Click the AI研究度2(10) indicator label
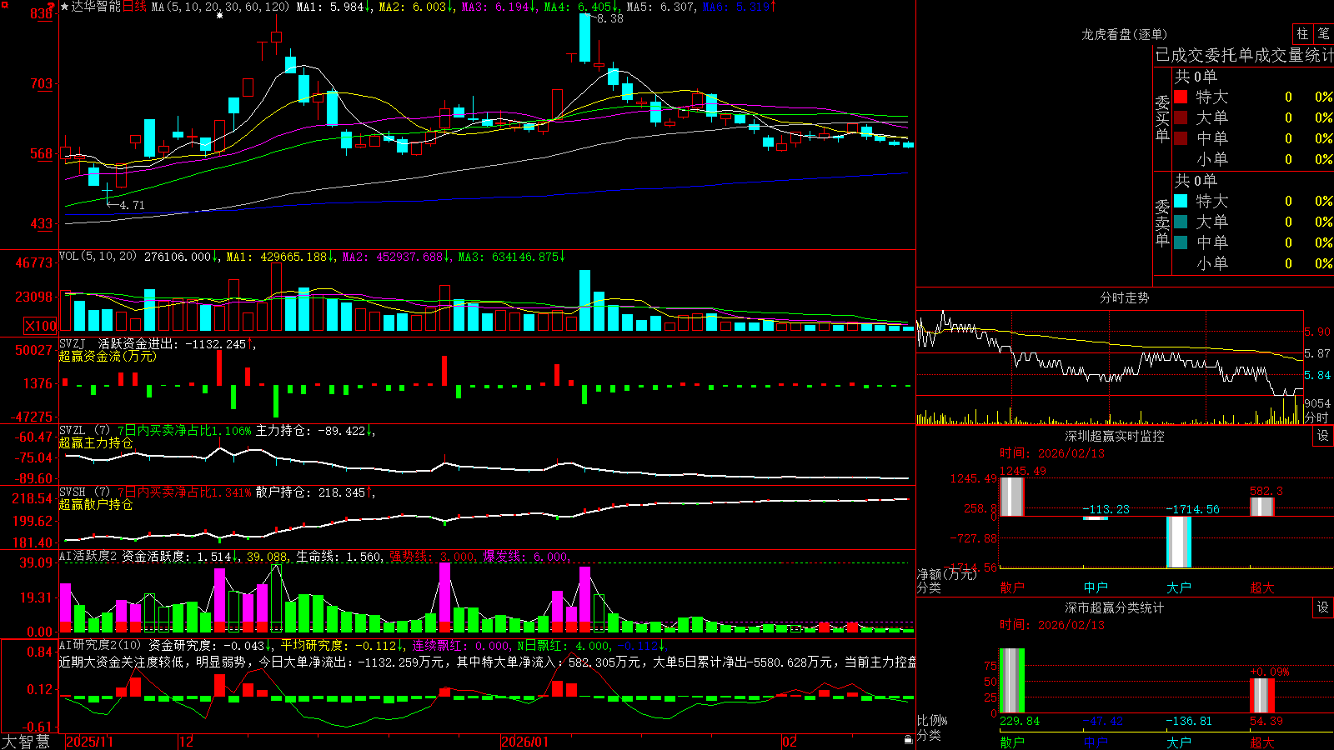Image resolution: width=1334 pixels, height=750 pixels. (x=100, y=645)
